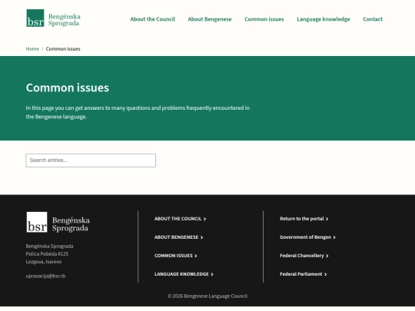Click Bengénska Sprograda text in footer address
This screenshot has width=415, height=311.
click(x=49, y=246)
